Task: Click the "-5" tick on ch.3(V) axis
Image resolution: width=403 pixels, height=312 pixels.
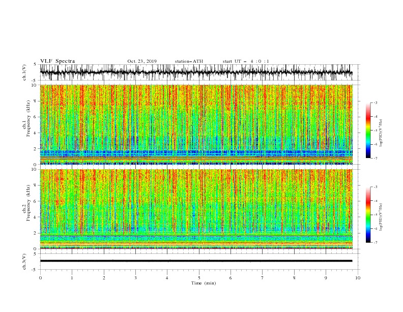Action: point(35,270)
